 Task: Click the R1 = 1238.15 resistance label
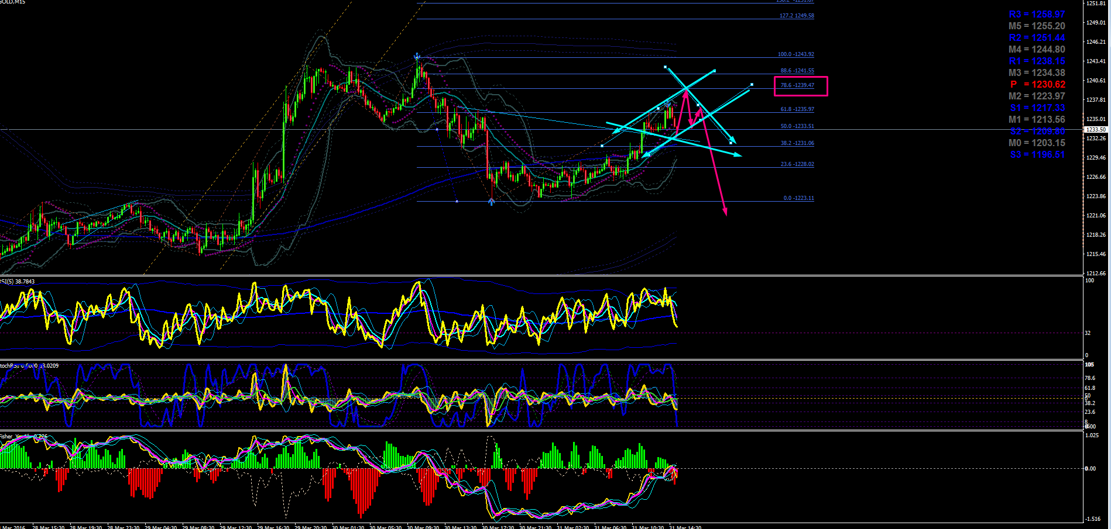coord(1037,61)
